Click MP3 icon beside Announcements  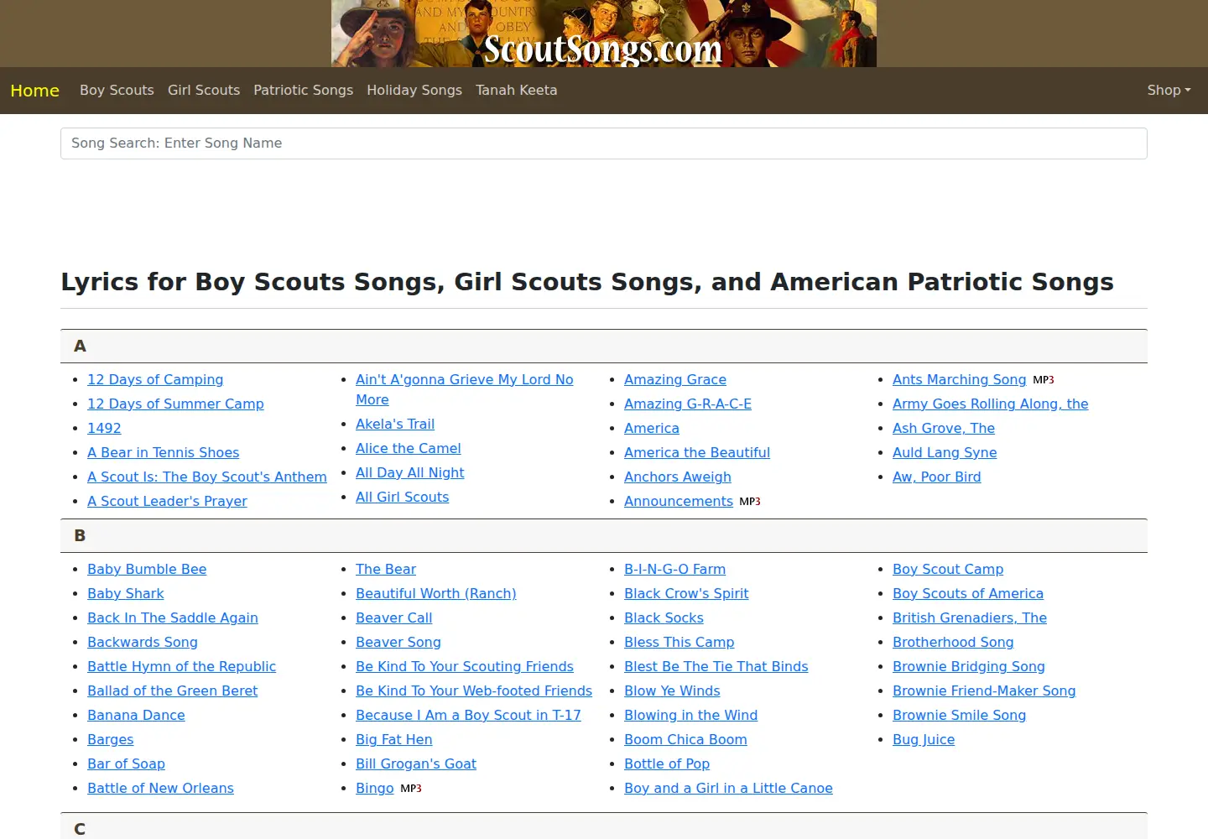[x=750, y=502]
